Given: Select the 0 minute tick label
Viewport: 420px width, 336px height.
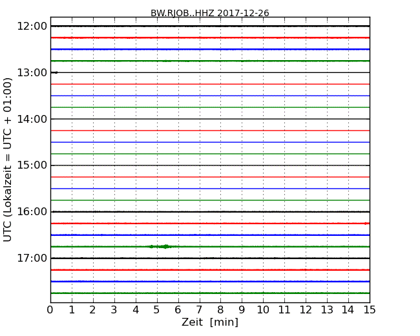Looking at the screenshot, I should click(x=50, y=310).
